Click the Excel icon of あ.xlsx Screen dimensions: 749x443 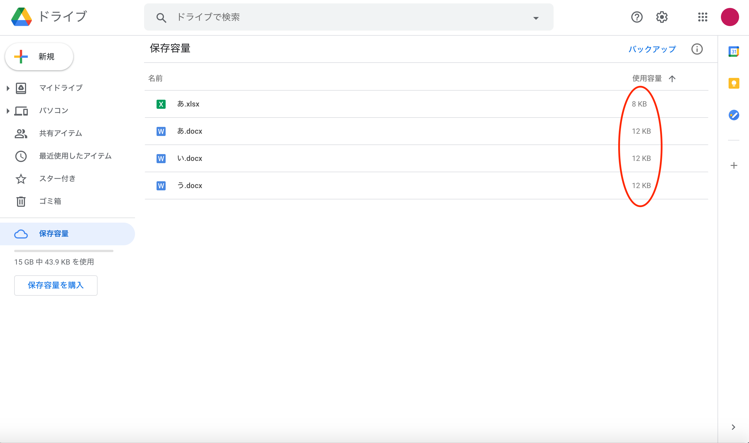tap(161, 104)
